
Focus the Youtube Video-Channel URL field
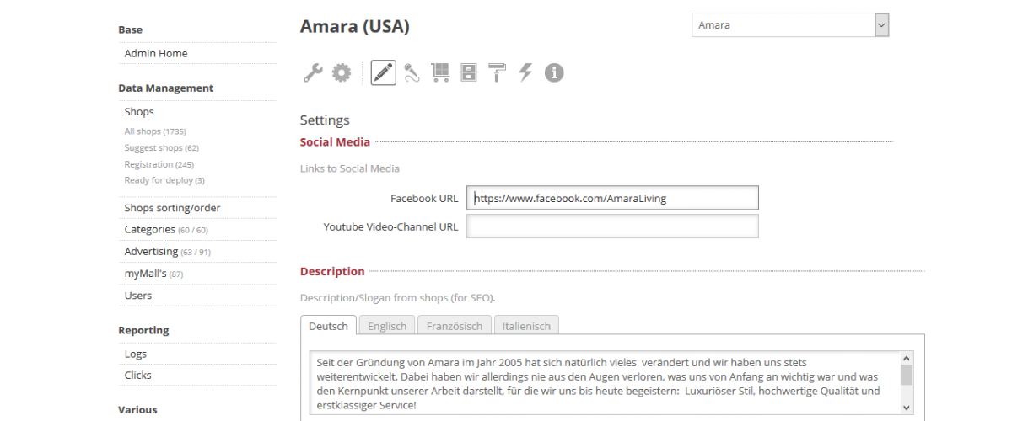612,226
